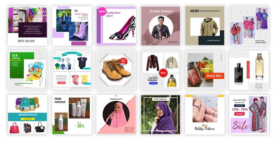Open the rings Koleksi Terbaru template
Image resolution: width=276 pixels, height=141 pixels.
coord(205,114)
